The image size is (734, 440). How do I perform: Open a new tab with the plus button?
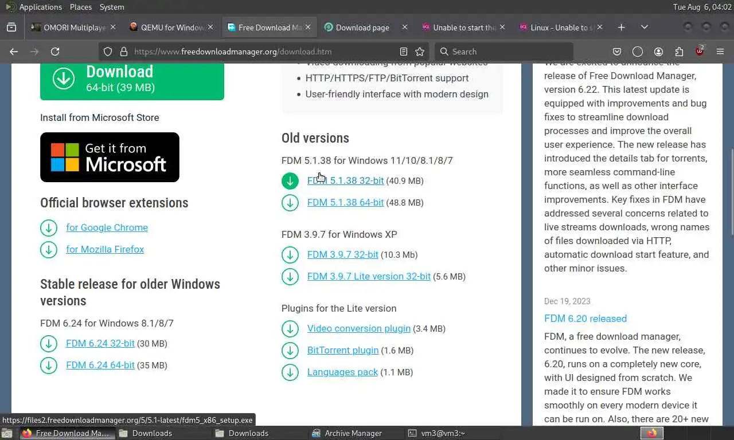(622, 27)
